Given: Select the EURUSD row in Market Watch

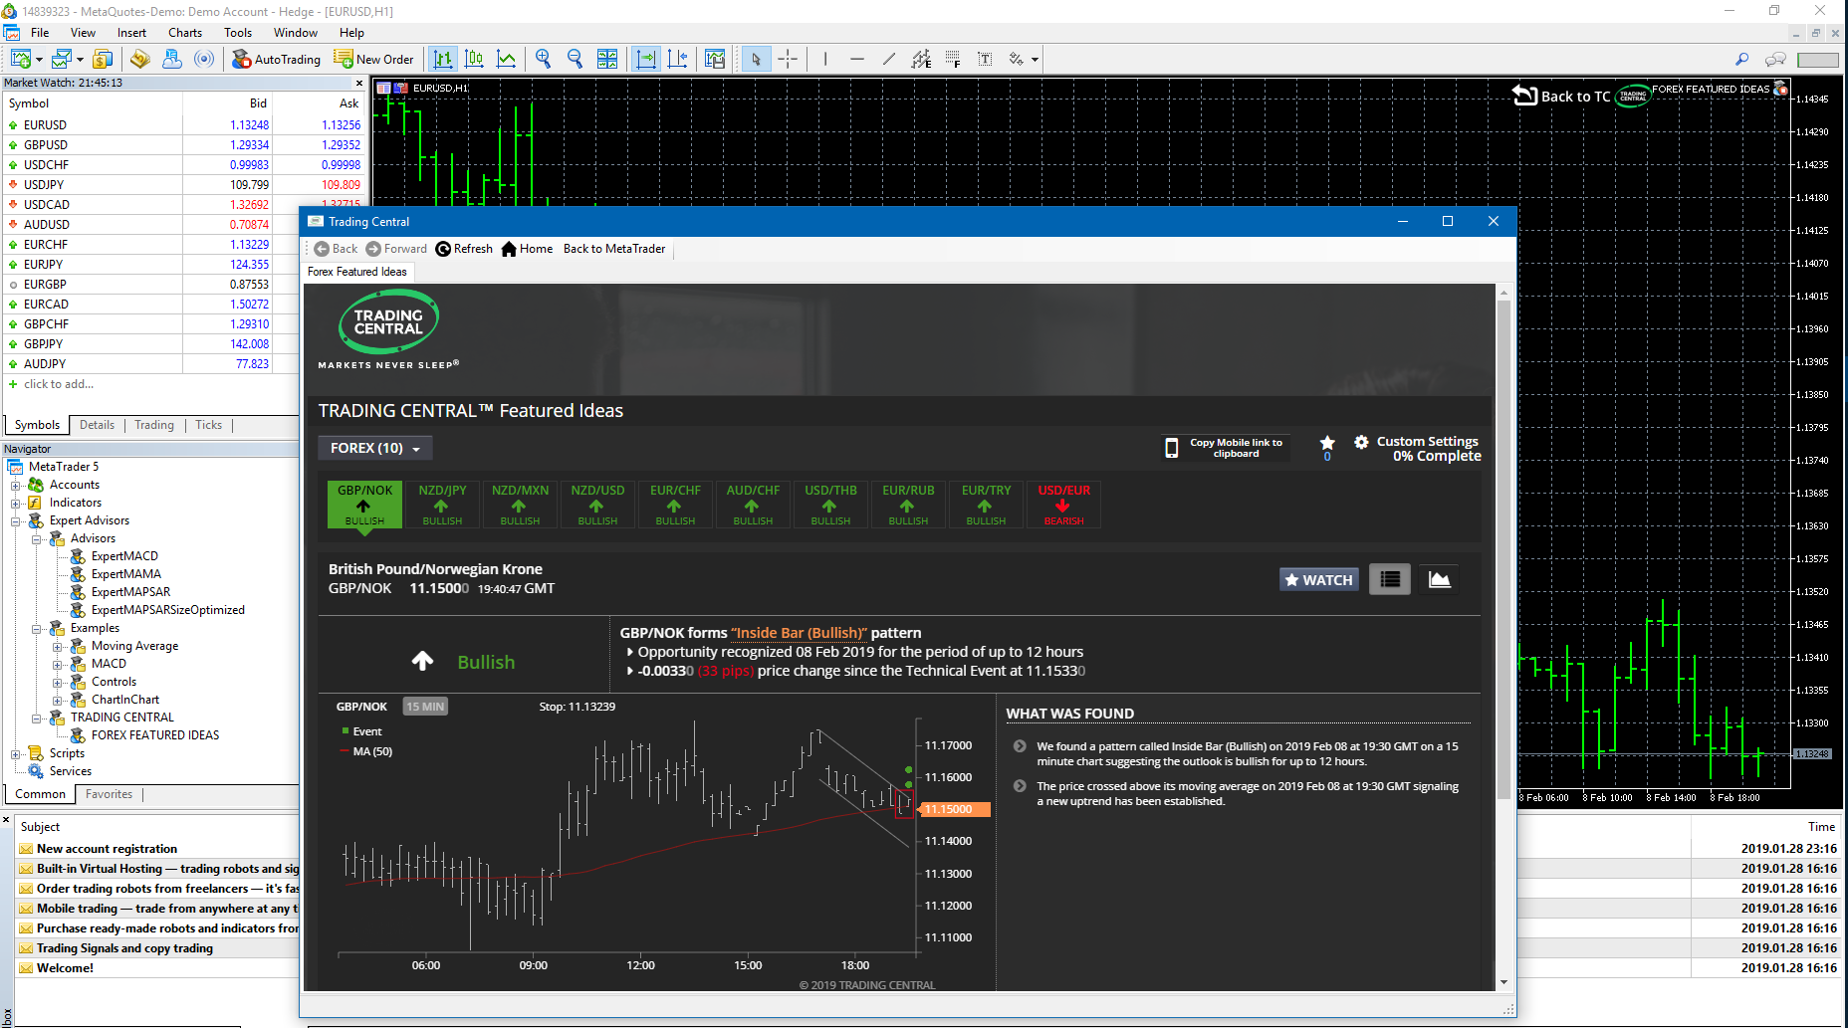Looking at the screenshot, I should click(x=184, y=125).
